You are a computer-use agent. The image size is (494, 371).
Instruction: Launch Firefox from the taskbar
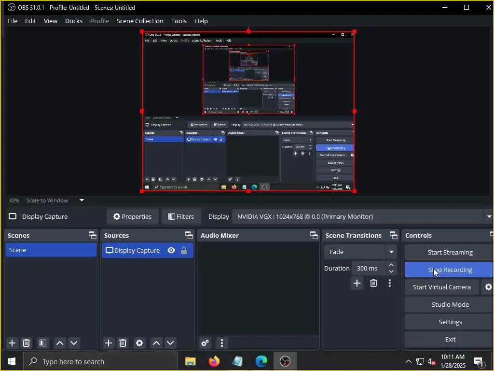tap(214, 361)
